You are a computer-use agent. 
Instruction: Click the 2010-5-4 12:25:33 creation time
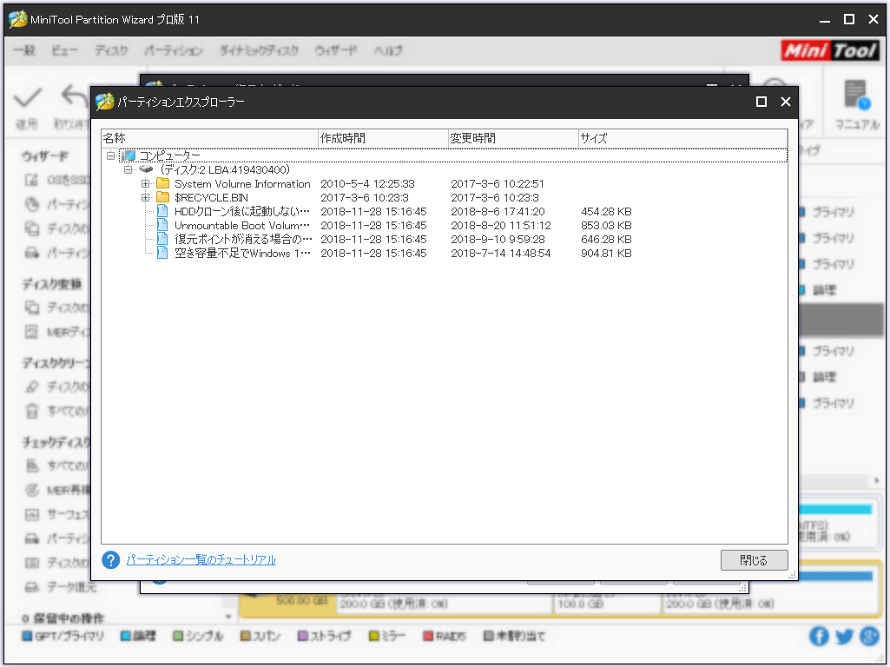coord(368,184)
